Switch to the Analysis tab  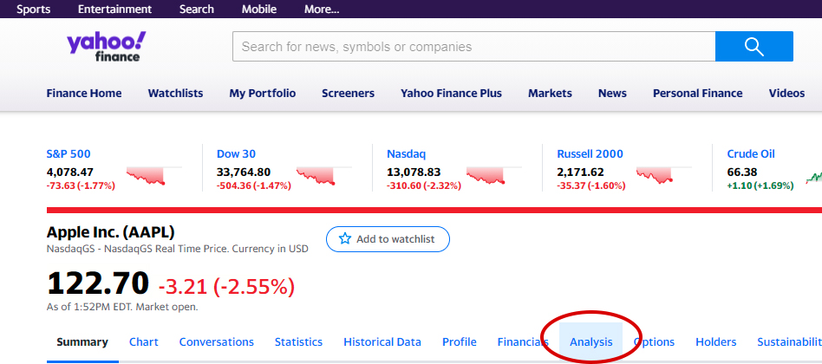(590, 342)
